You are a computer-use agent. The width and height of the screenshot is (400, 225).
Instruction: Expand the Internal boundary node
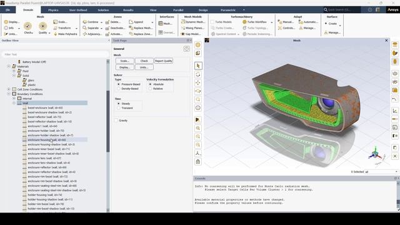coord(14,99)
